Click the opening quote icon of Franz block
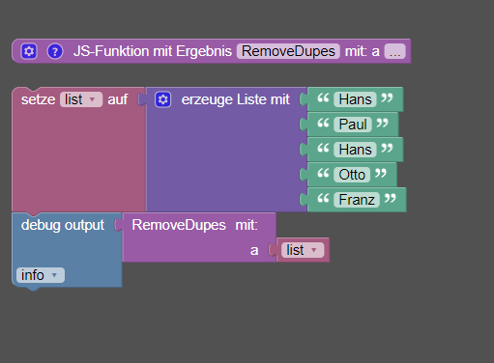Viewport: 494px width, 363px height. (x=323, y=198)
